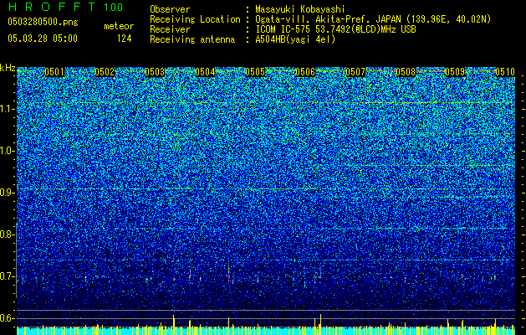
Task: Click the meteor count value 124
Action: pyautogui.click(x=124, y=39)
